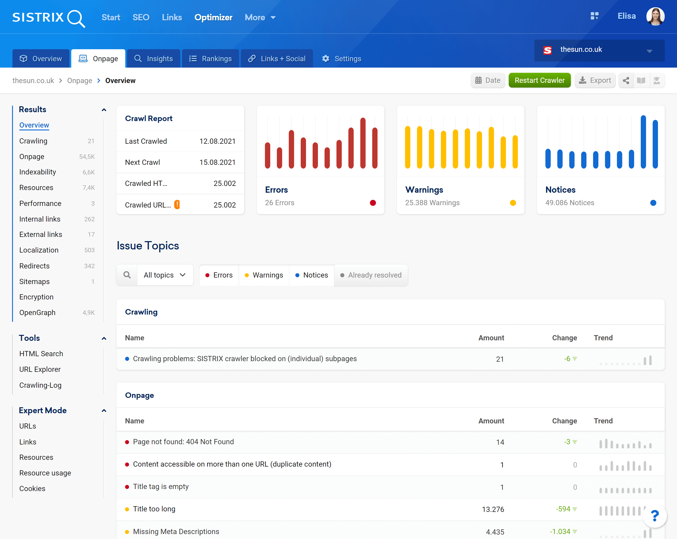The width and height of the screenshot is (677, 539).
Task: Click the Restart Crawler button
Action: (x=540, y=81)
